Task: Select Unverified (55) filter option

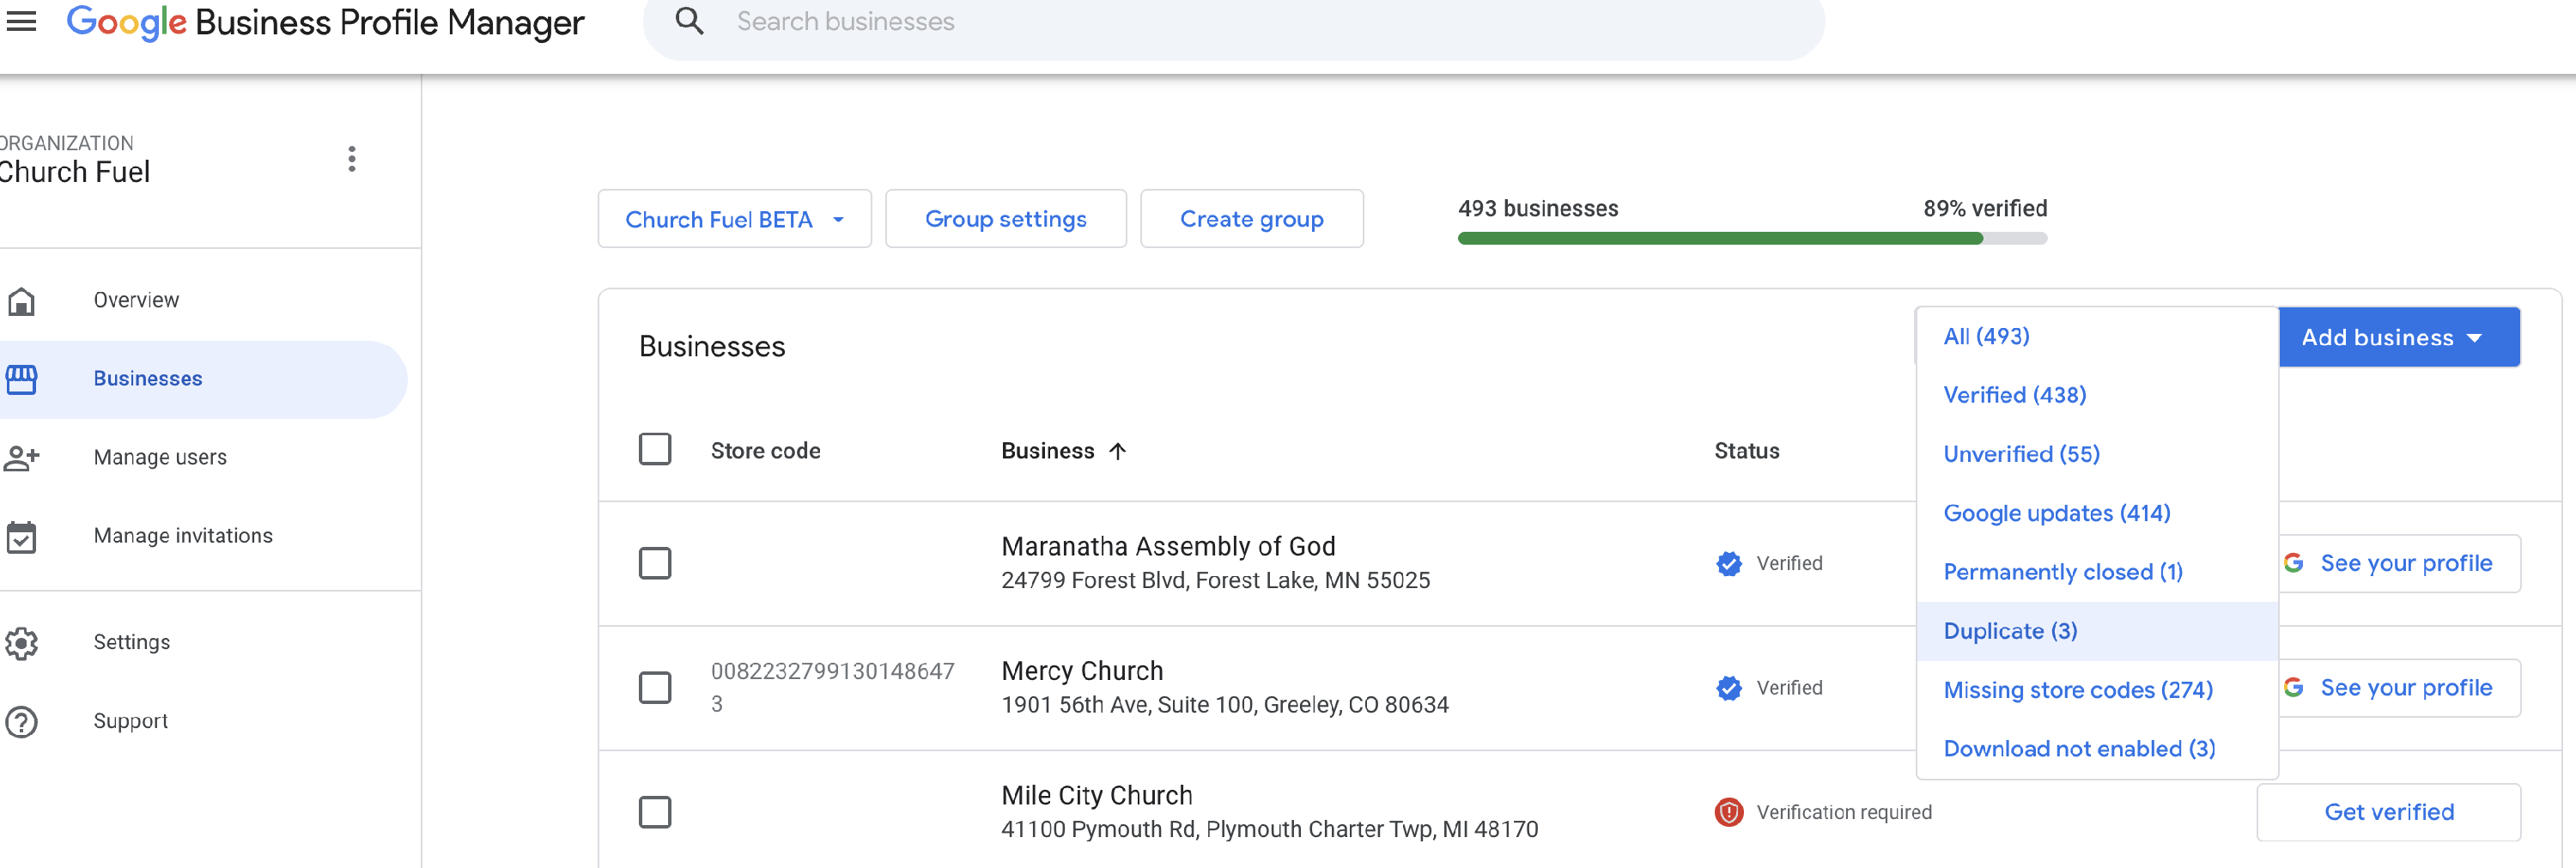Action: (x=2021, y=454)
